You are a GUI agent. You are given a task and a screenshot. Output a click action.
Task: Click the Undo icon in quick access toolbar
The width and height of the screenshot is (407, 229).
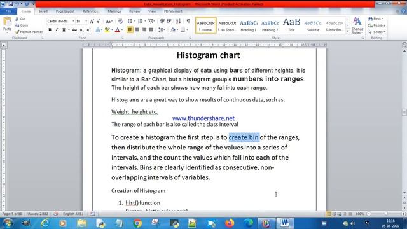(17, 4)
